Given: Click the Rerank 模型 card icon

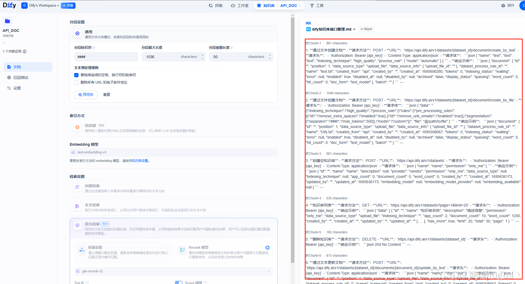Looking at the screenshot, I should [182, 250].
